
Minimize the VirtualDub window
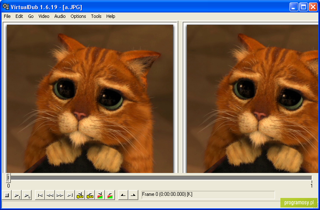point(294,7)
